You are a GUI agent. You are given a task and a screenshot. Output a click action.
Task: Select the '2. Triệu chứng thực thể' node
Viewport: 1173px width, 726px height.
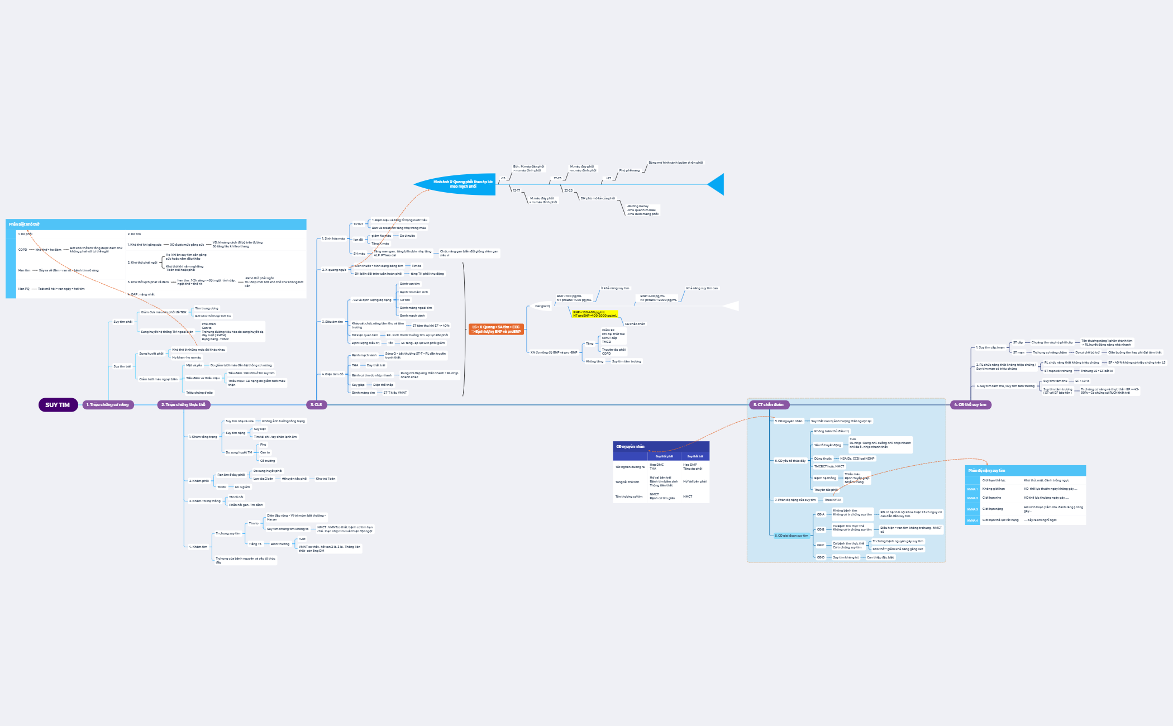pyautogui.click(x=184, y=405)
